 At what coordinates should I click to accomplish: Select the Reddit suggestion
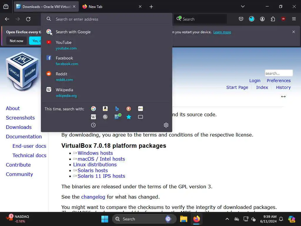point(106,77)
